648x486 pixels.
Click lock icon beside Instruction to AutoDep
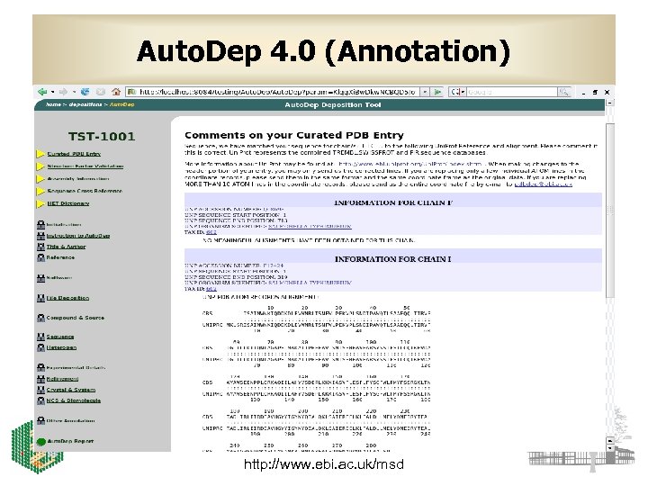(x=40, y=236)
